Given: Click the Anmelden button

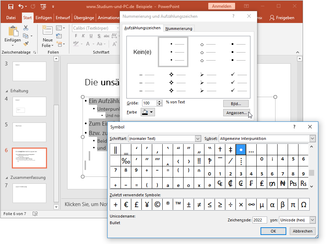Looking at the screenshot, I should pos(222,6).
